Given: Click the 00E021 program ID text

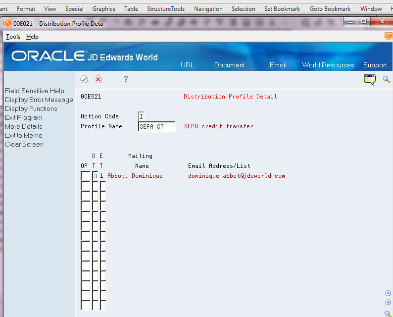Looking at the screenshot, I should [91, 97].
